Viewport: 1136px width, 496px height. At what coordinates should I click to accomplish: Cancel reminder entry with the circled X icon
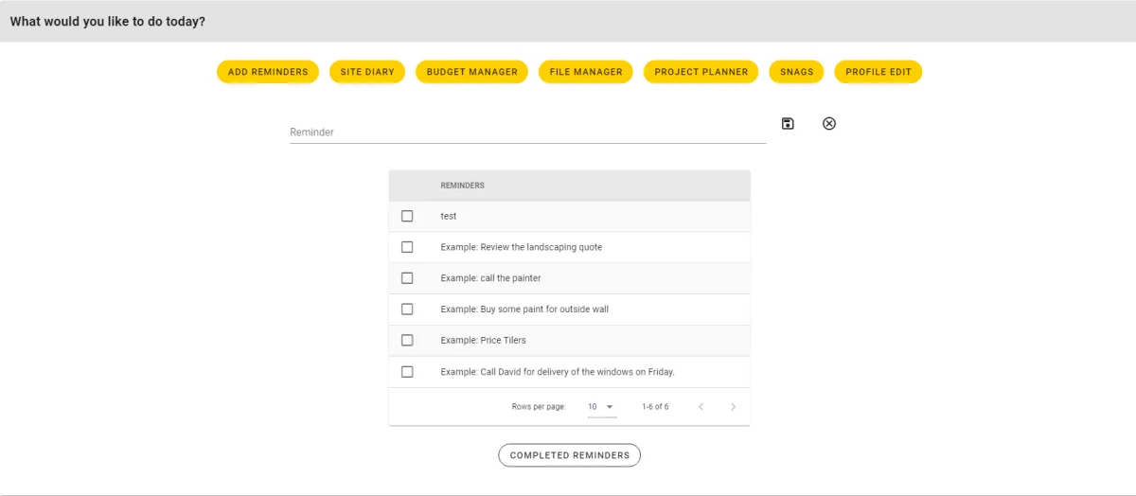(829, 124)
